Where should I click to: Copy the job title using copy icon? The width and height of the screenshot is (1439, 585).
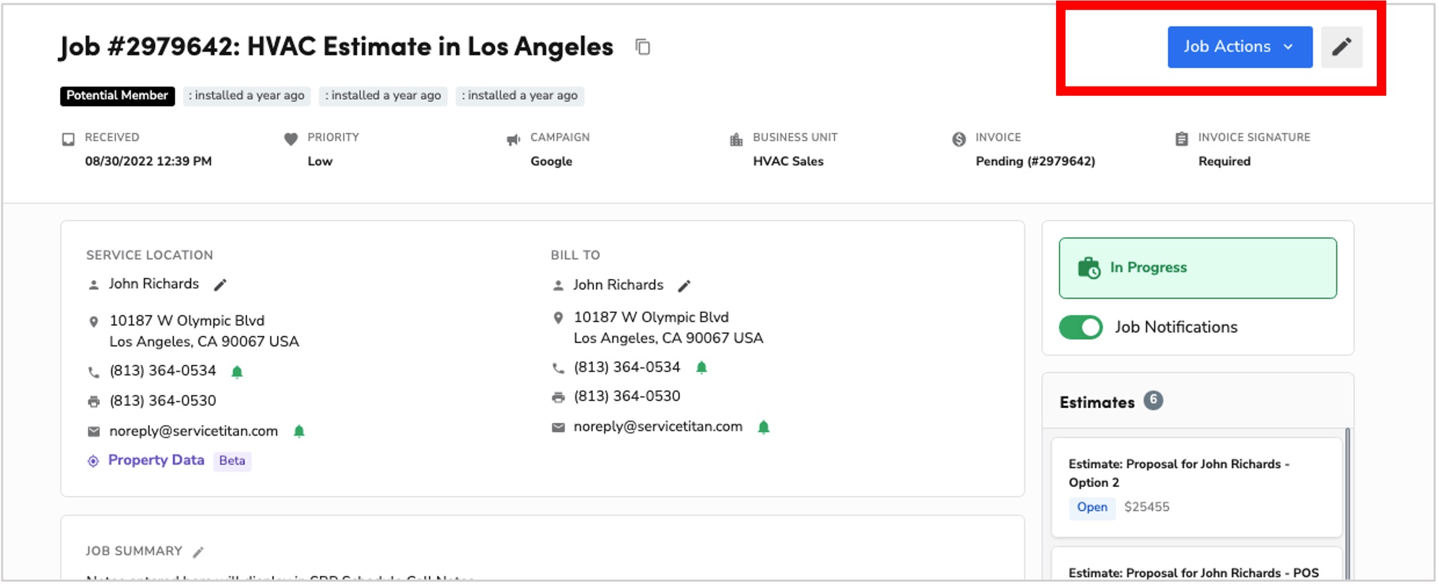(643, 47)
